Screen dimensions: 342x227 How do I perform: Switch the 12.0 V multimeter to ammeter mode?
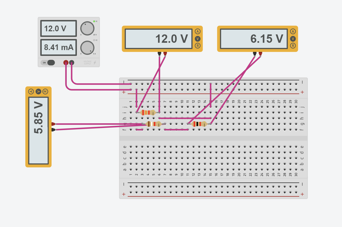pos(198,31)
